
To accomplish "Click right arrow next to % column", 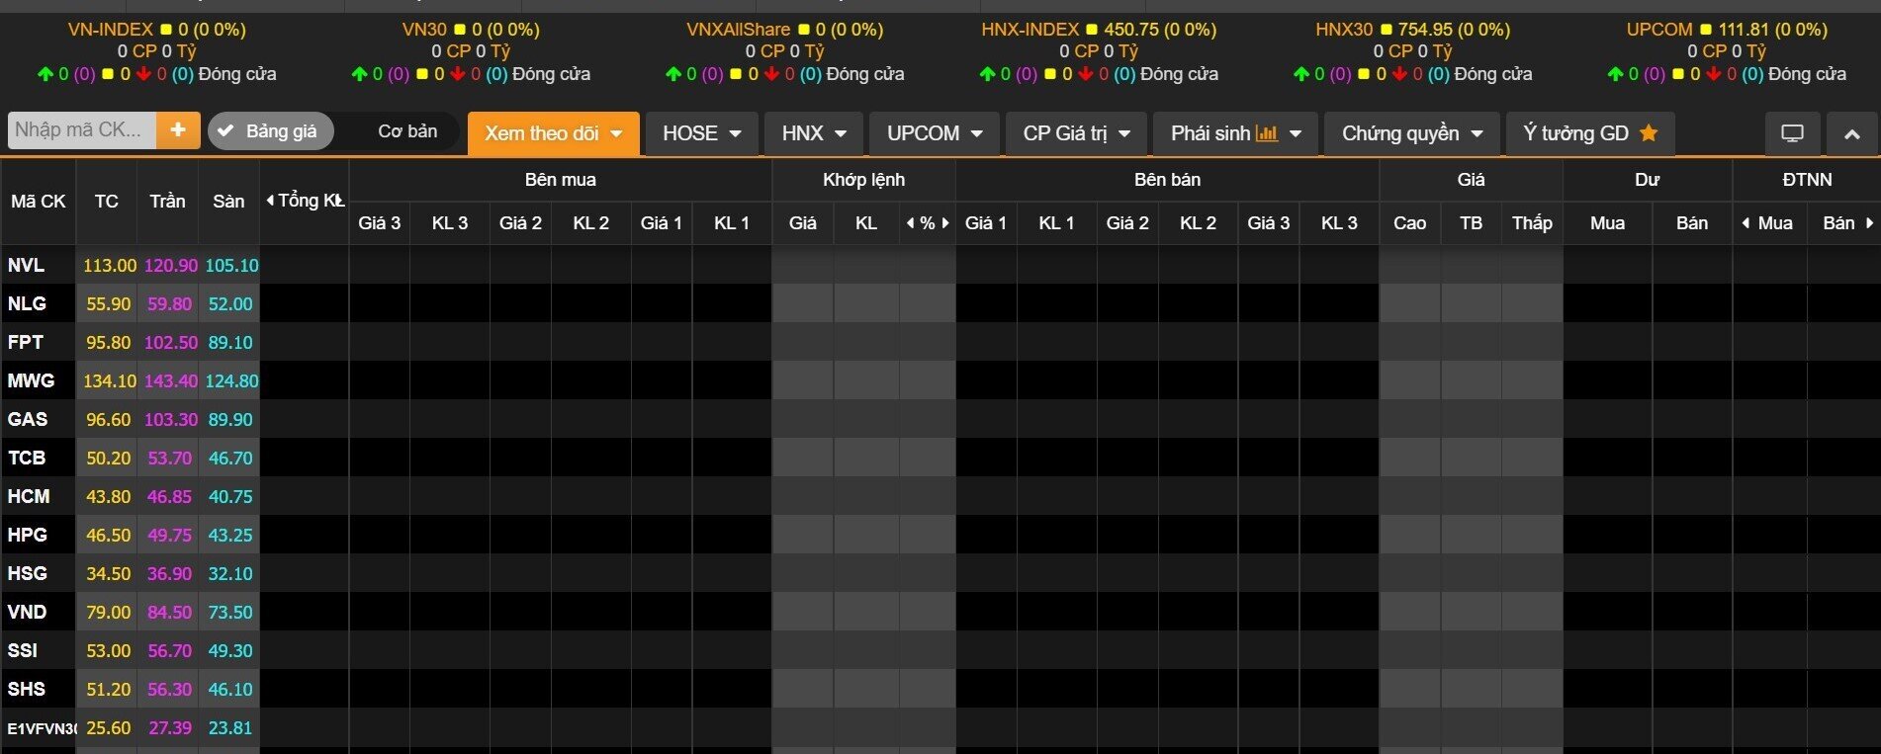I will (x=945, y=223).
